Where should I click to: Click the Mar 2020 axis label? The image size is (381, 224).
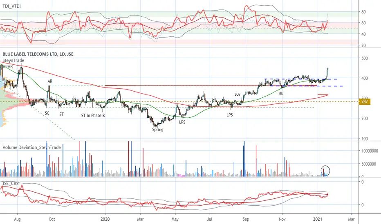141,220
